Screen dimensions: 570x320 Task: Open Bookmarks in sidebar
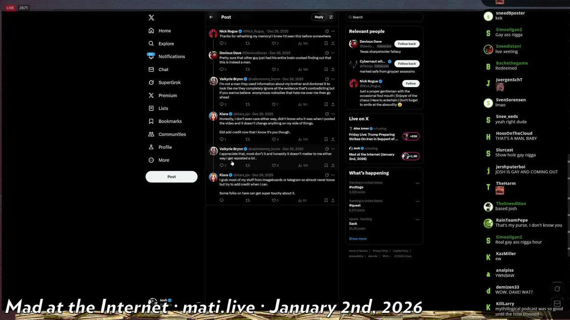[165, 121]
